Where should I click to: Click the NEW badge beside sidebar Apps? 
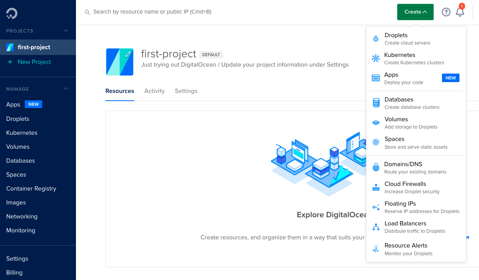coord(33,104)
